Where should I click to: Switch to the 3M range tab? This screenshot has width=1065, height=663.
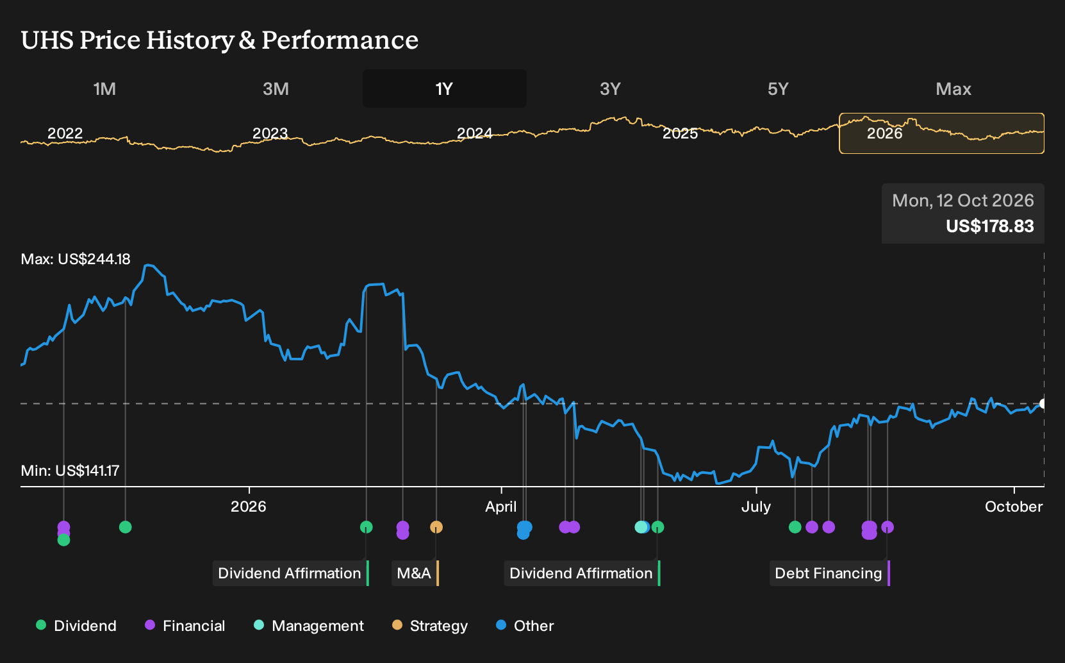click(x=276, y=88)
